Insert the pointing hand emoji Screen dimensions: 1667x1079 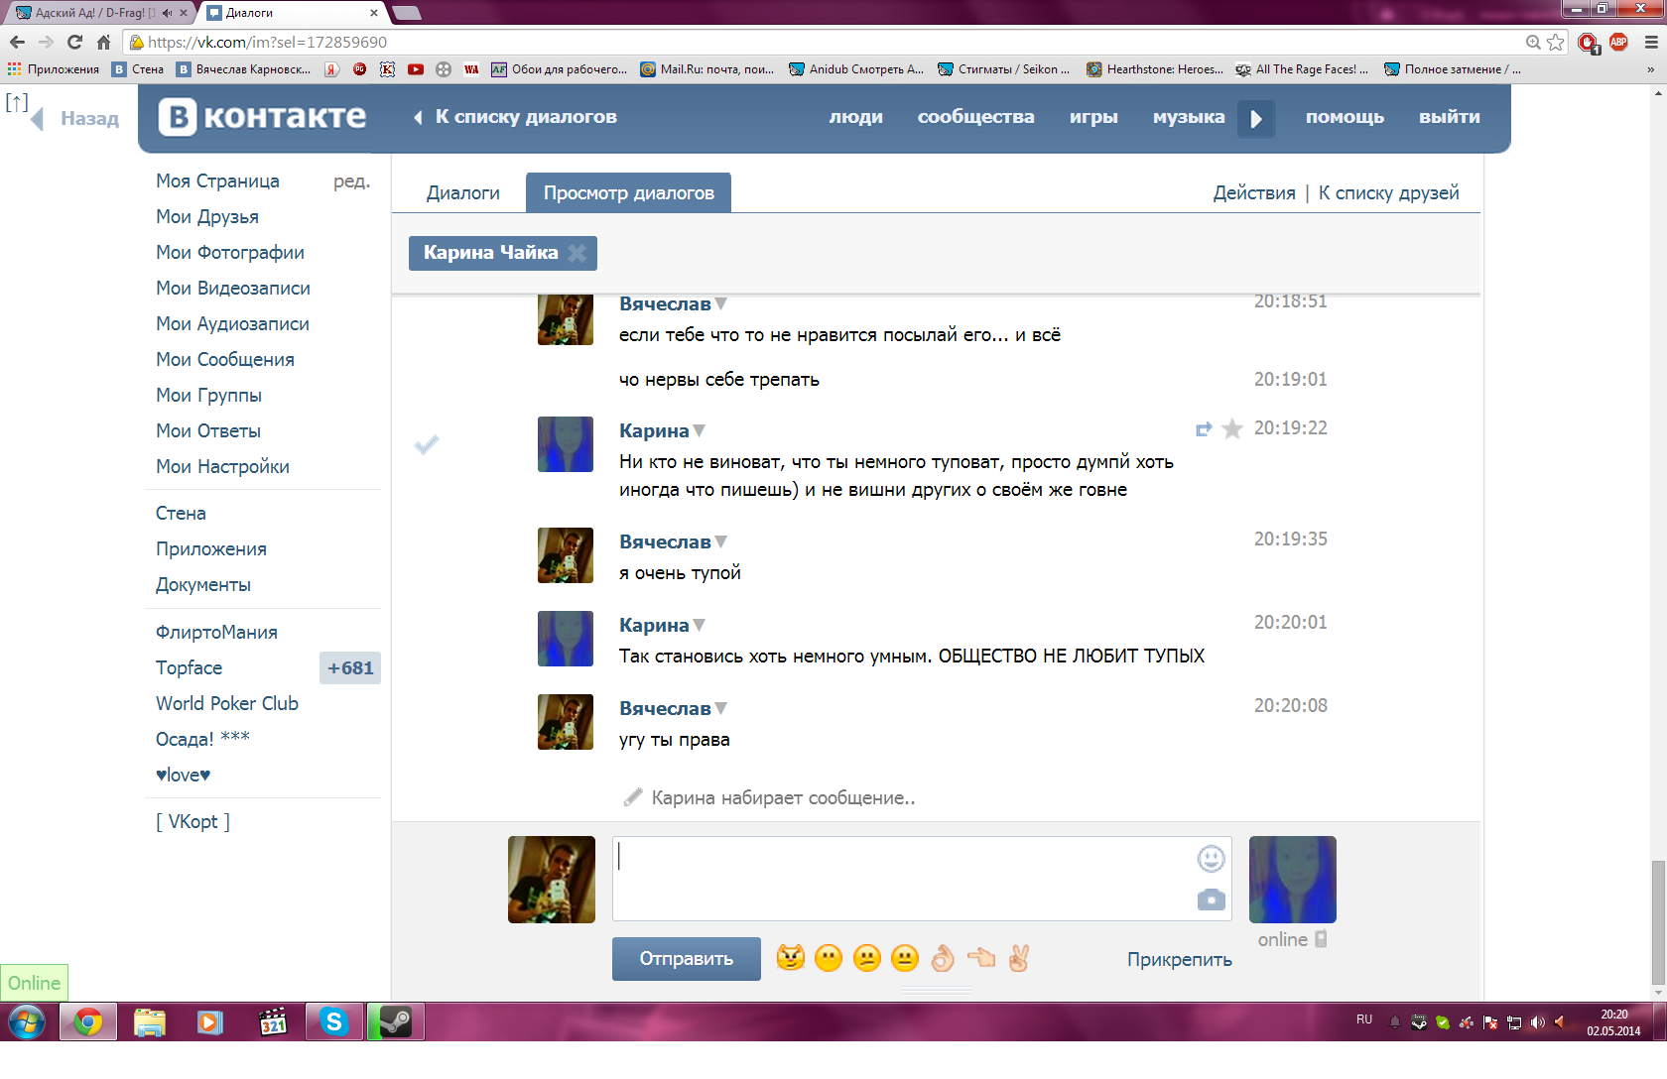[981, 957]
